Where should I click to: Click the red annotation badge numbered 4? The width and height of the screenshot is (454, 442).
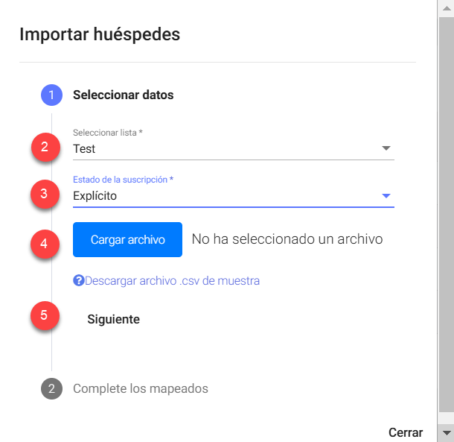45,244
